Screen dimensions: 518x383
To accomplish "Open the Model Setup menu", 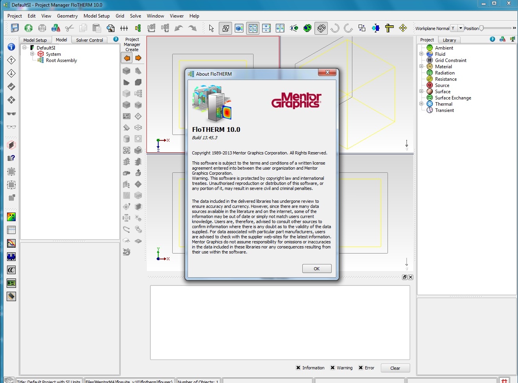I will point(96,16).
